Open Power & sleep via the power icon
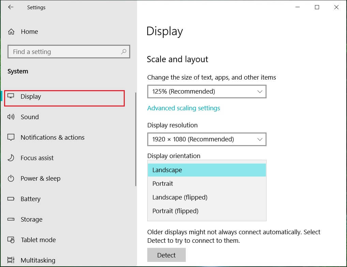The height and width of the screenshot is (267, 347). (11, 178)
